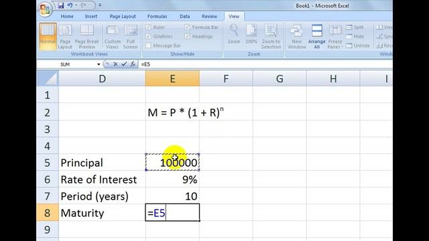The height and width of the screenshot is (241, 429).
Task: Toggle the Headings checkbox
Action: tap(187, 36)
